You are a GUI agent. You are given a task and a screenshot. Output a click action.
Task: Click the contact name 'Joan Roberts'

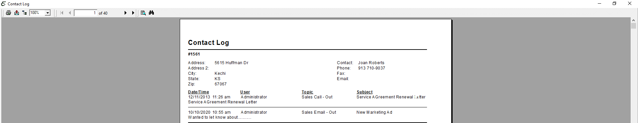tap(371, 63)
